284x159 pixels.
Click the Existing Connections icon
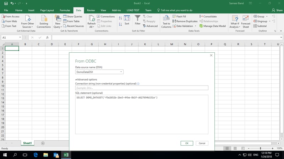coord(44,19)
